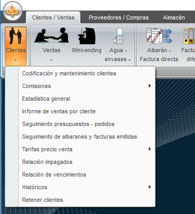Open Seguimiento de albaranes y facturas emitidas
Screen dimensions: 195x214
coord(80,137)
